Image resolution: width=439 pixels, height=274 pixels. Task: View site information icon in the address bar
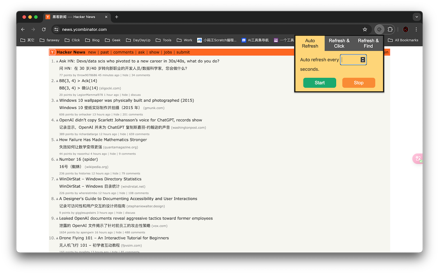tap(56, 29)
